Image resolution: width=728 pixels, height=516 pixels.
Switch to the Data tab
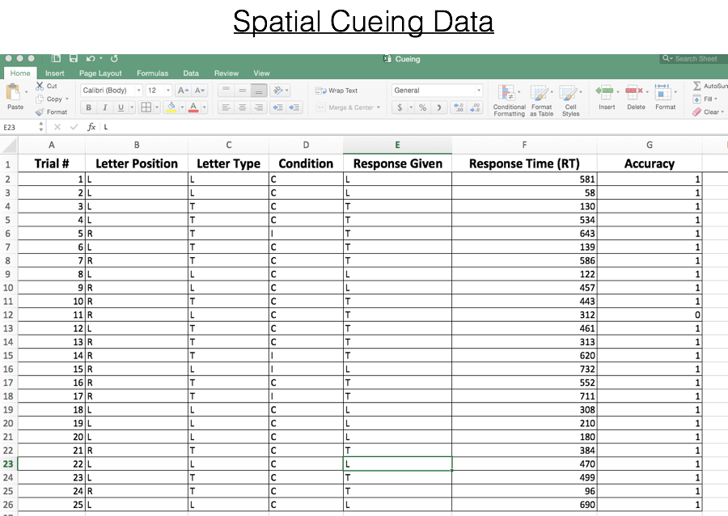[191, 73]
